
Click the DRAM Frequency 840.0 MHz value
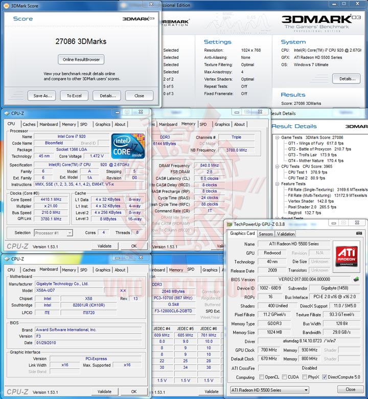(x=210, y=165)
